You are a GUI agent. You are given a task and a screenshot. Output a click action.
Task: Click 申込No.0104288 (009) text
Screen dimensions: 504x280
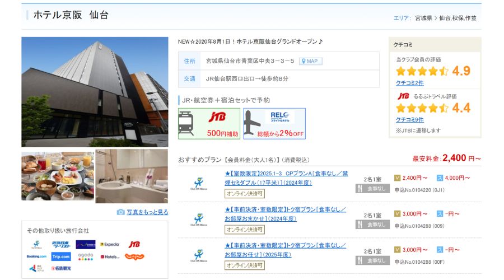(419, 226)
